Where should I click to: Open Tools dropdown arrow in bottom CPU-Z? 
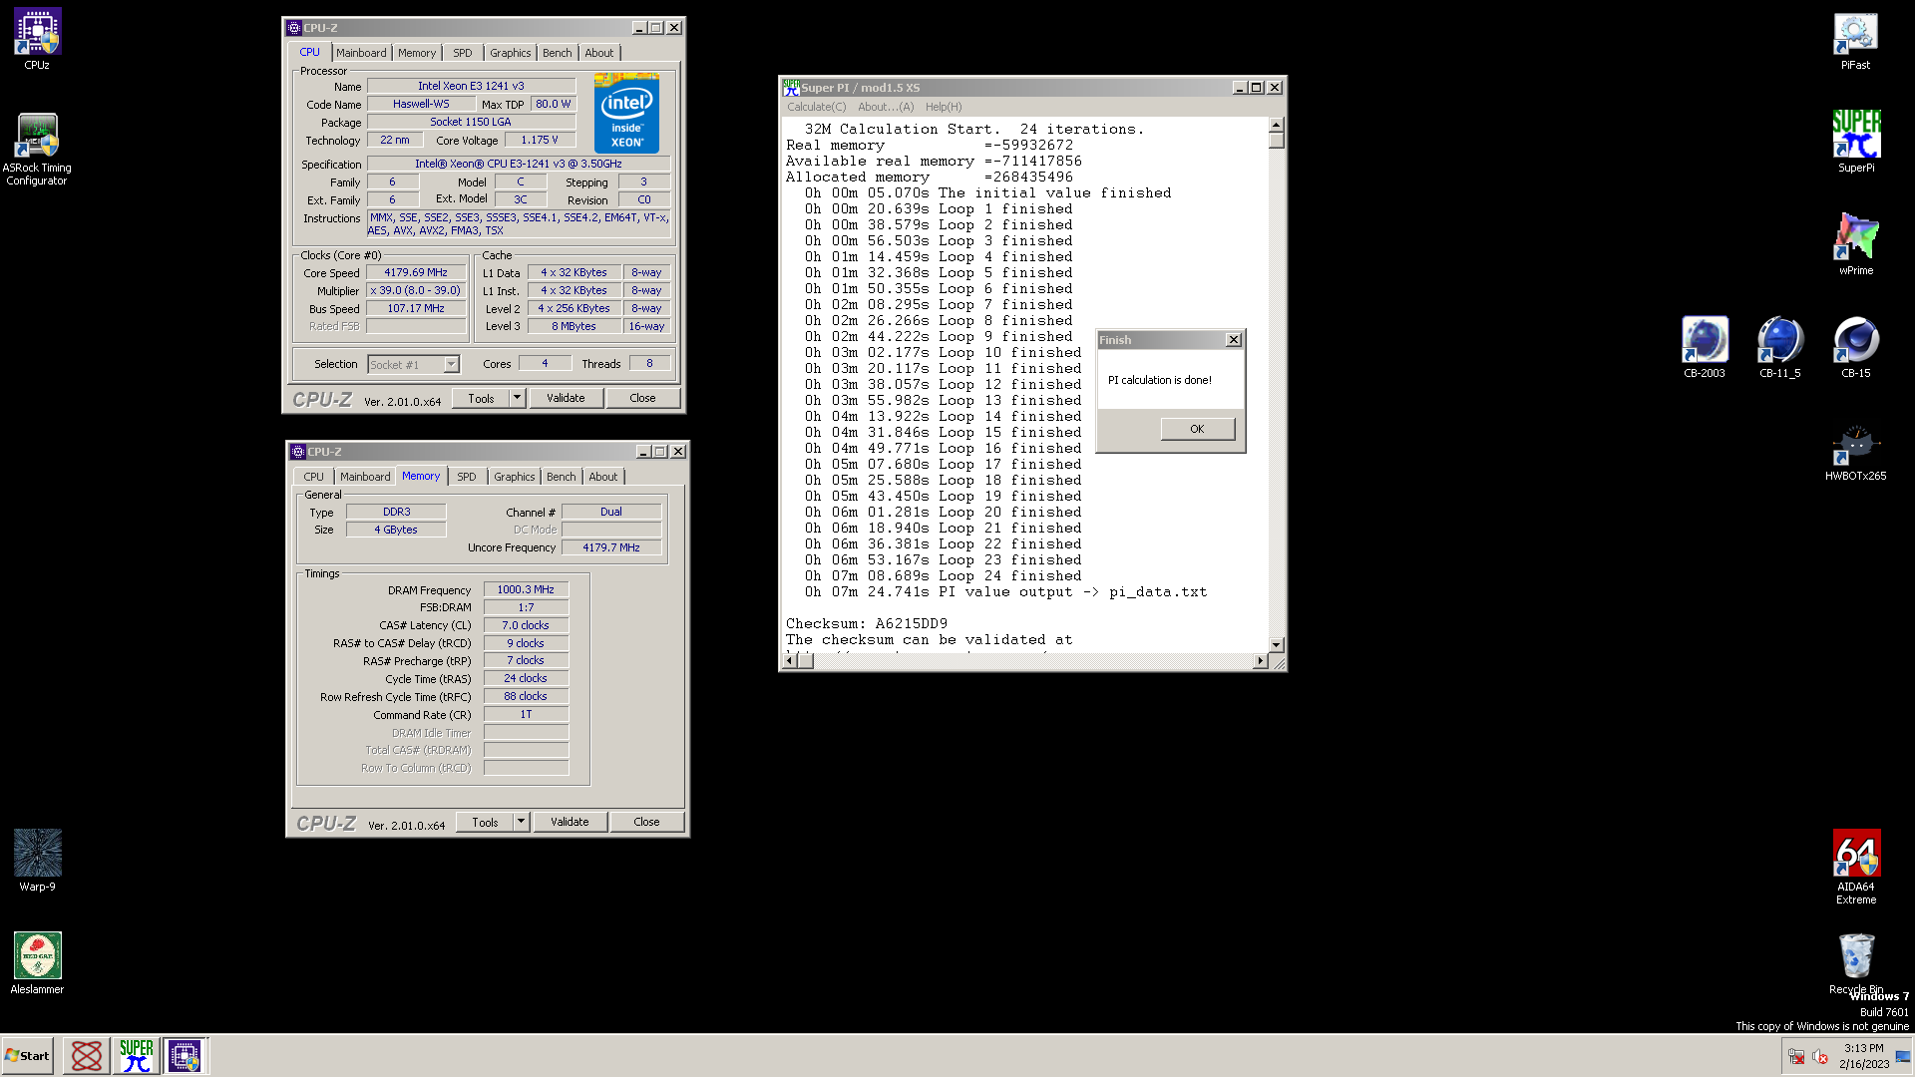(521, 822)
